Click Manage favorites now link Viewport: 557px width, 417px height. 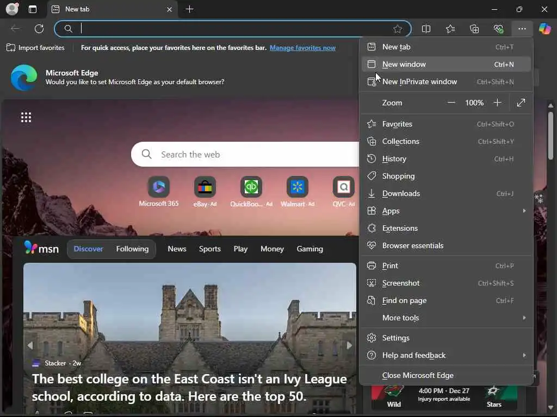[x=302, y=48]
